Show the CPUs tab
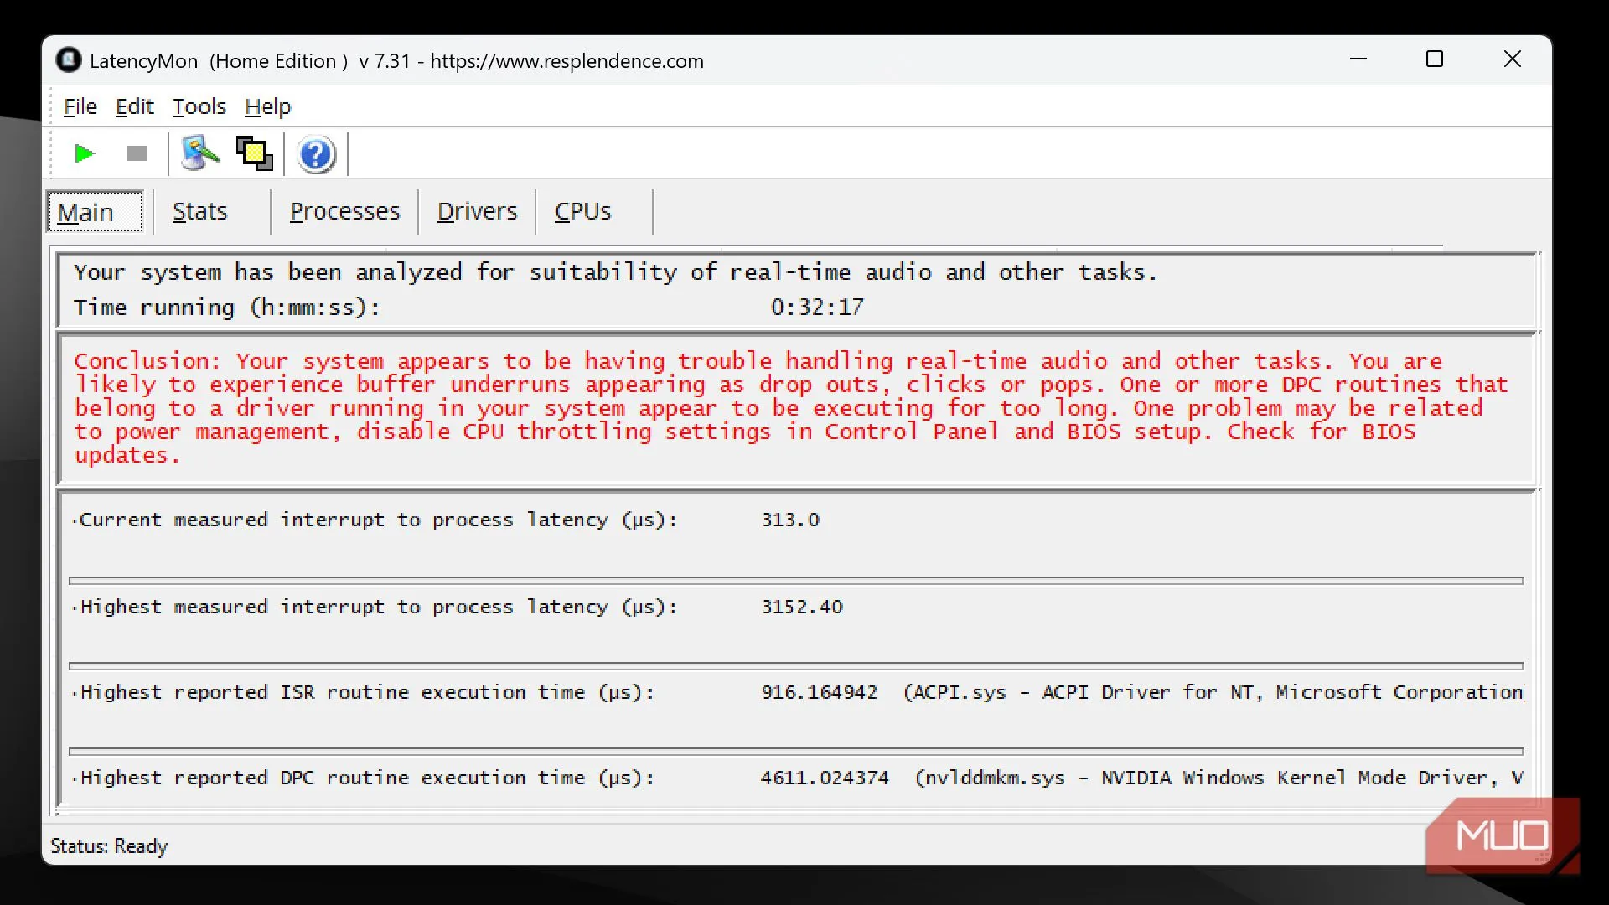Viewport: 1609px width, 905px height. point(582,211)
